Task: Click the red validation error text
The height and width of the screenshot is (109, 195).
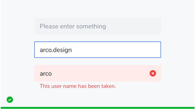Action: click(x=78, y=86)
